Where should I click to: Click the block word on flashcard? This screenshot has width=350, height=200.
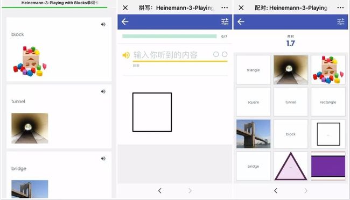point(18,34)
